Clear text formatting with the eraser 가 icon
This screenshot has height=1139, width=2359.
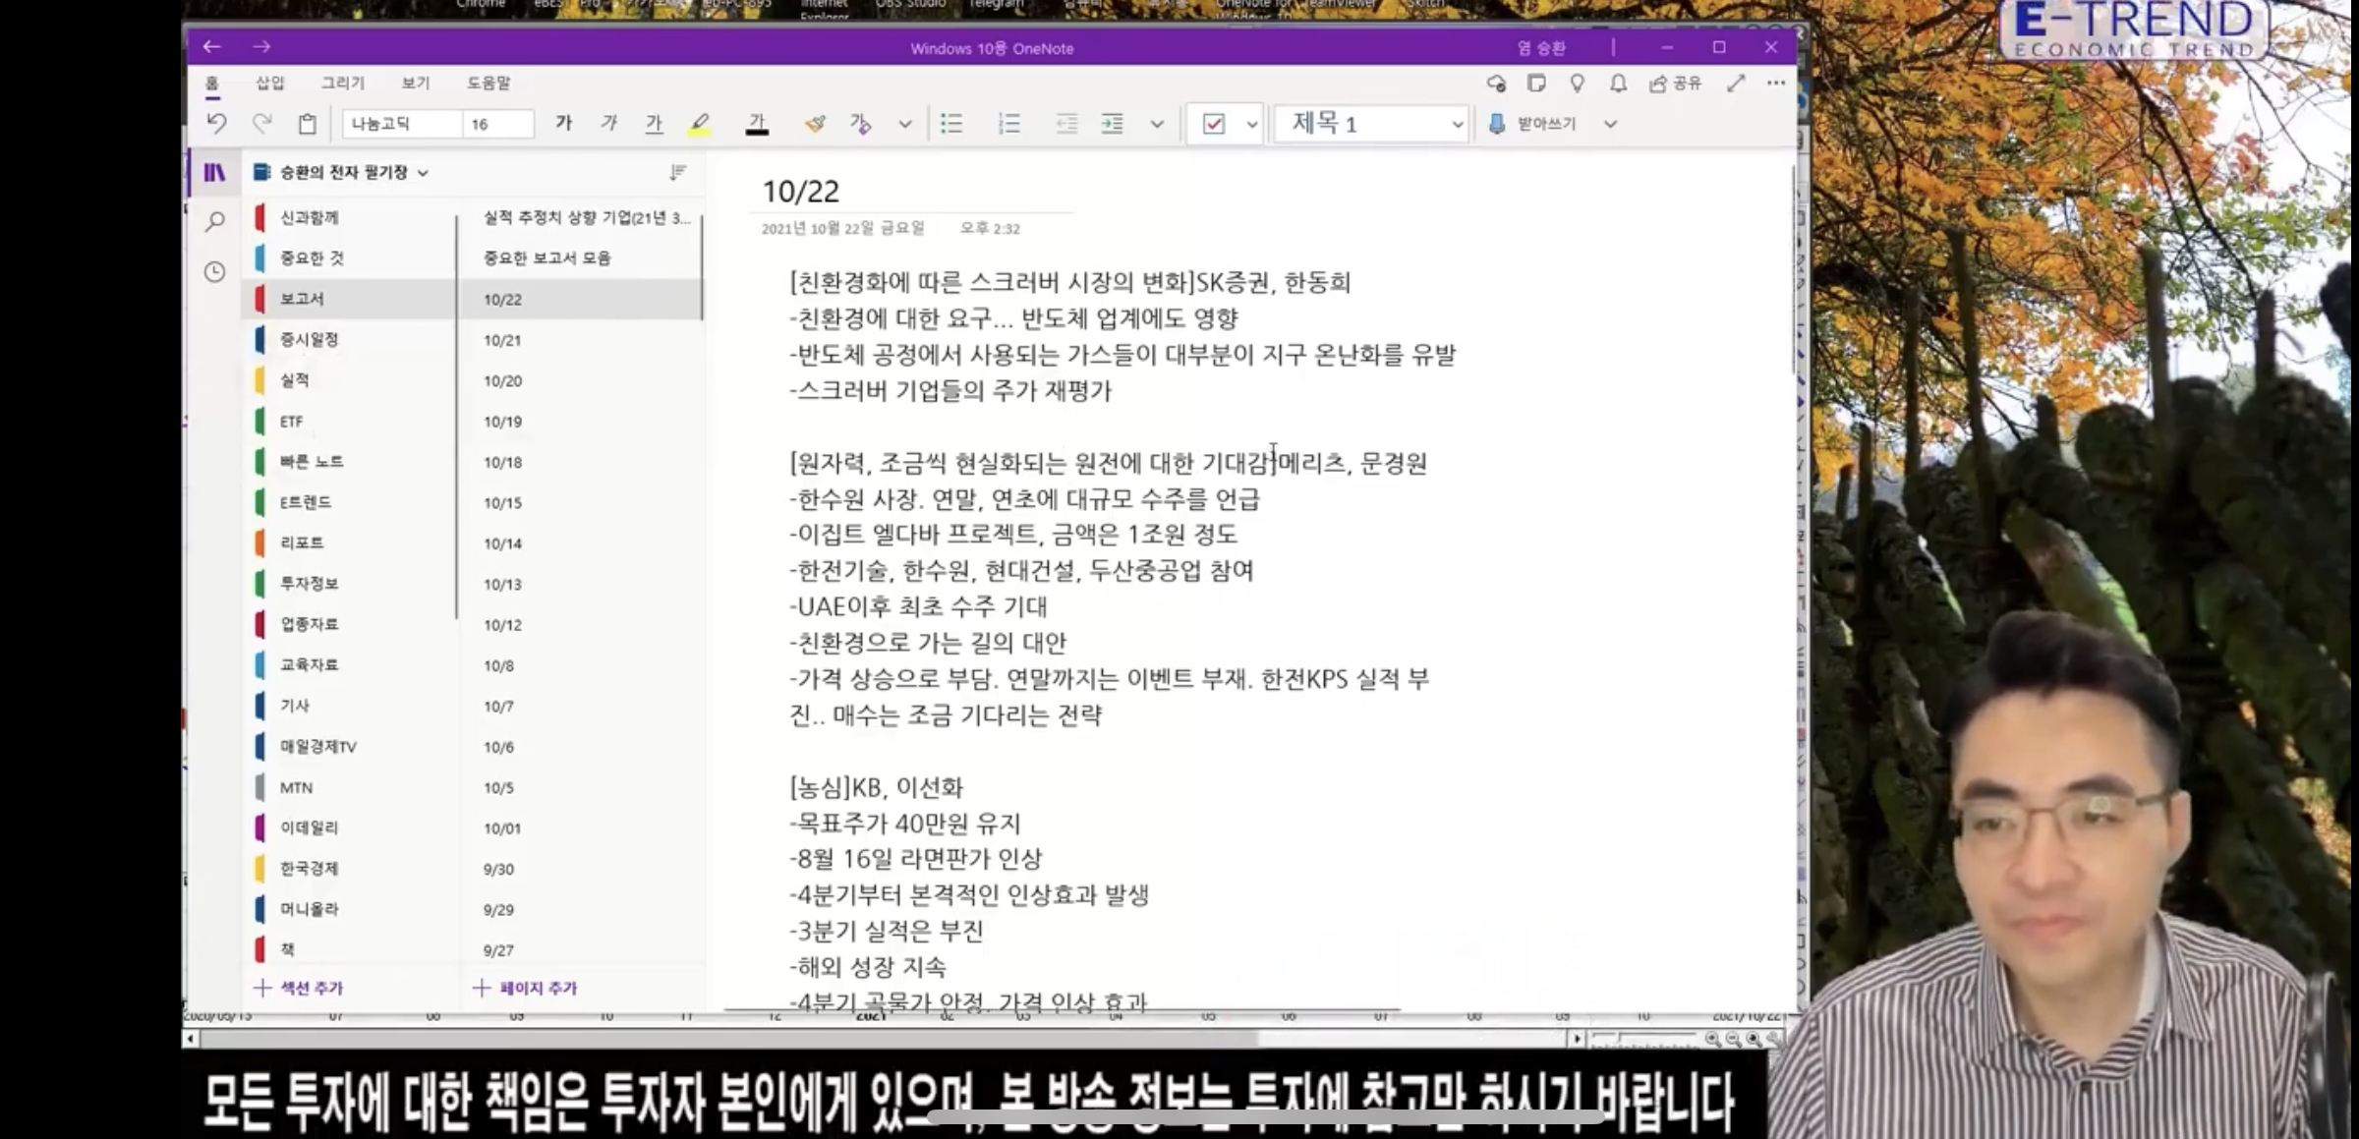point(860,124)
